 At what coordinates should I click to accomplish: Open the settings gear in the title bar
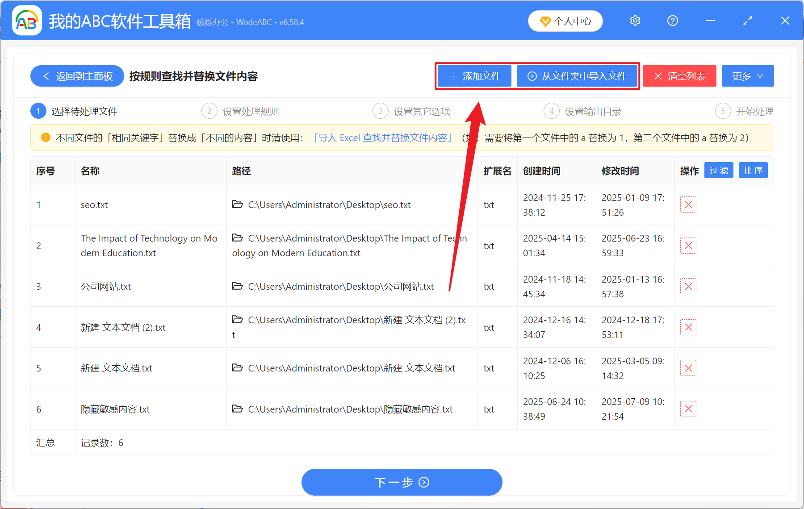click(635, 21)
